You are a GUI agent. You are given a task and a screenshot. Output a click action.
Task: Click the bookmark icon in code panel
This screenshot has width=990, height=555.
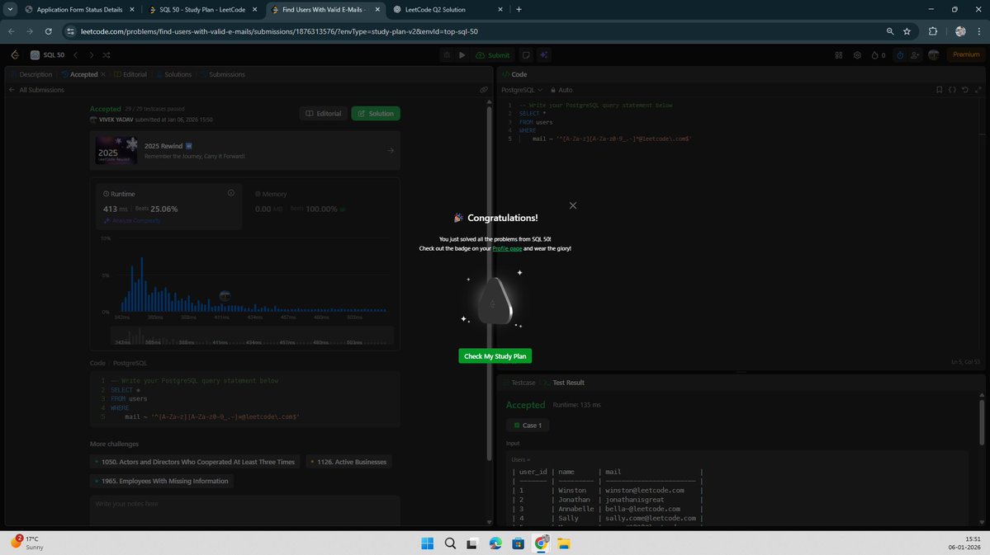(x=940, y=90)
